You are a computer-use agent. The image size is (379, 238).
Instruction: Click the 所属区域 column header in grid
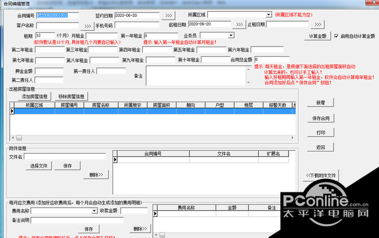pos(34,105)
